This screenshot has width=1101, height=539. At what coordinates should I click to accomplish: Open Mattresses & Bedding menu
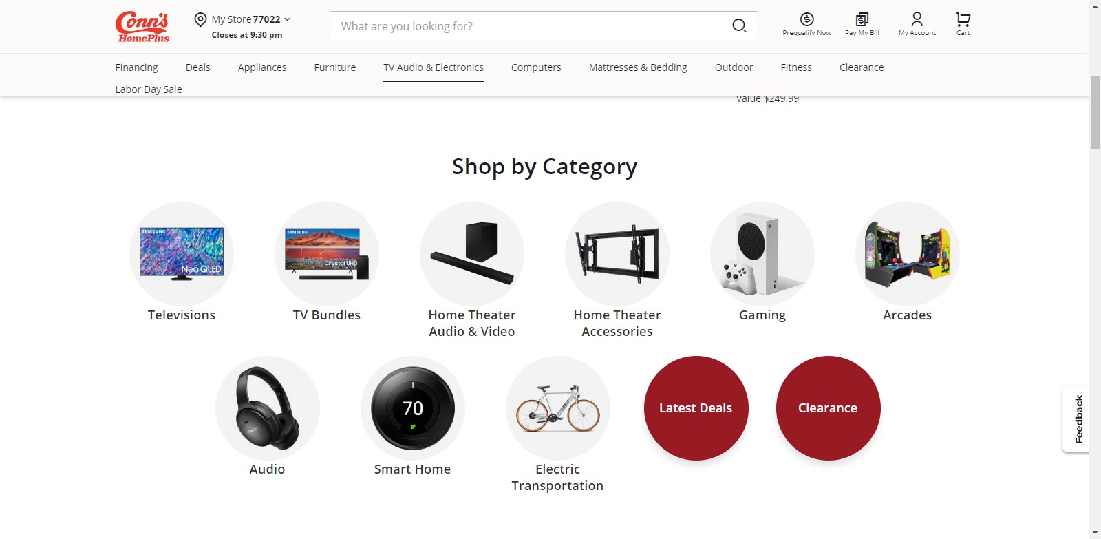[638, 67]
